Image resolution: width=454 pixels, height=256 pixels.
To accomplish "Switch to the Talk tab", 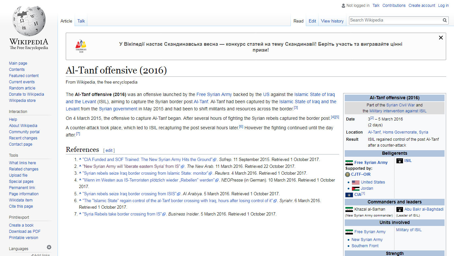I will pos(81,21).
